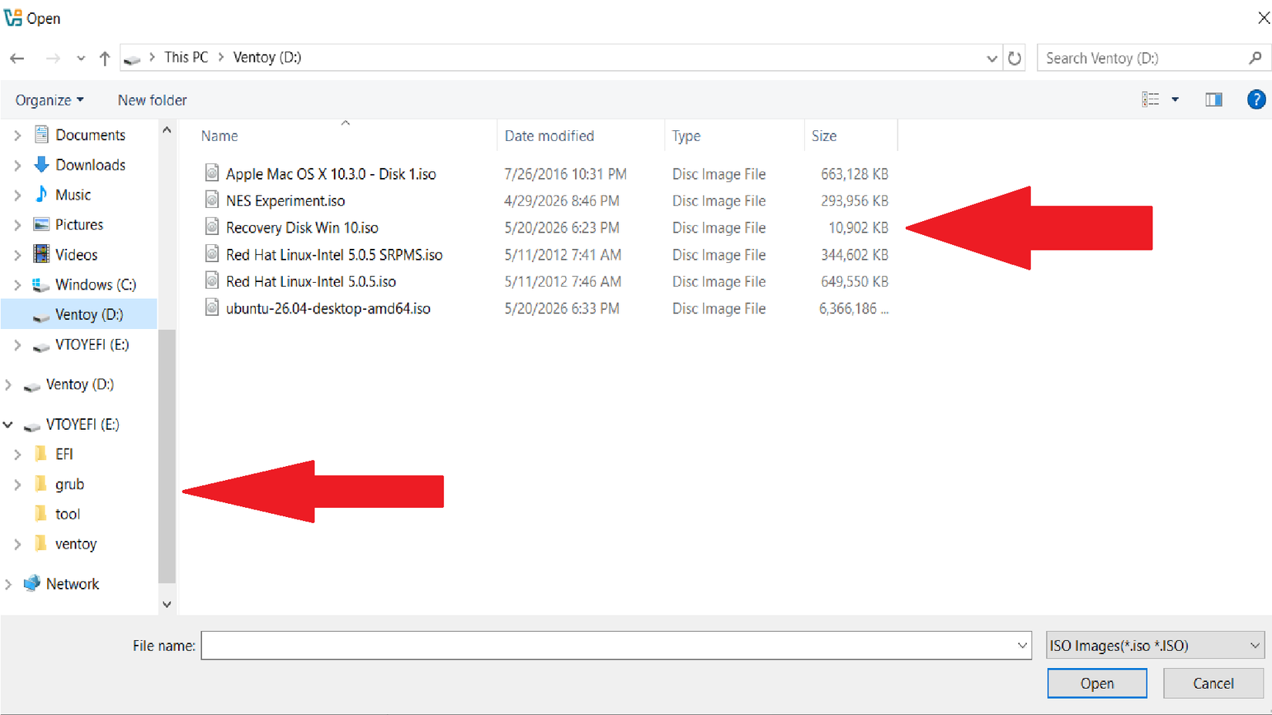Screen dimensions: 1272x715
Task: Click the Videos icon in the sidebar
Action: (x=42, y=254)
